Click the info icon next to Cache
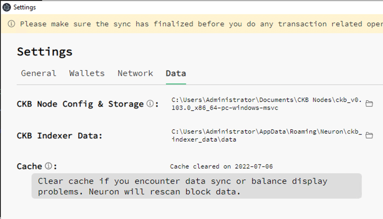The image size is (383, 219). 48,166
